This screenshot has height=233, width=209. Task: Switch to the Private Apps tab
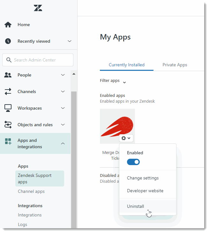point(175,65)
